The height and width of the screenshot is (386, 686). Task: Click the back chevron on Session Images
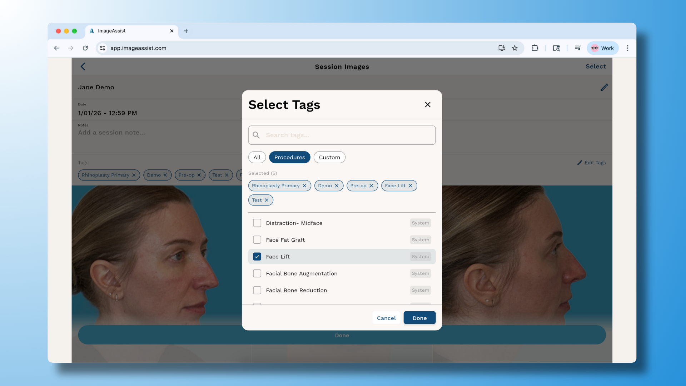pos(83,66)
